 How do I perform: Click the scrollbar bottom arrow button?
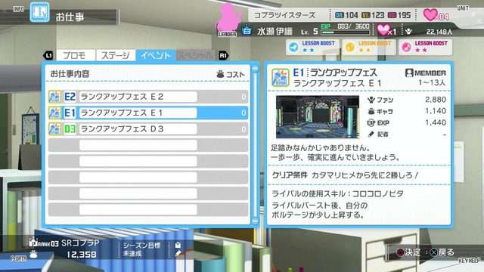tap(255, 221)
